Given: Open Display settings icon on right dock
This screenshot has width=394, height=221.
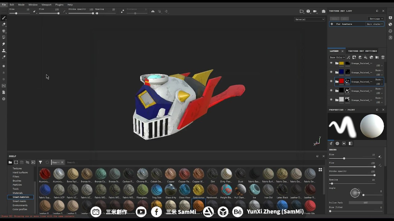Looking at the screenshot, I should [390, 18].
